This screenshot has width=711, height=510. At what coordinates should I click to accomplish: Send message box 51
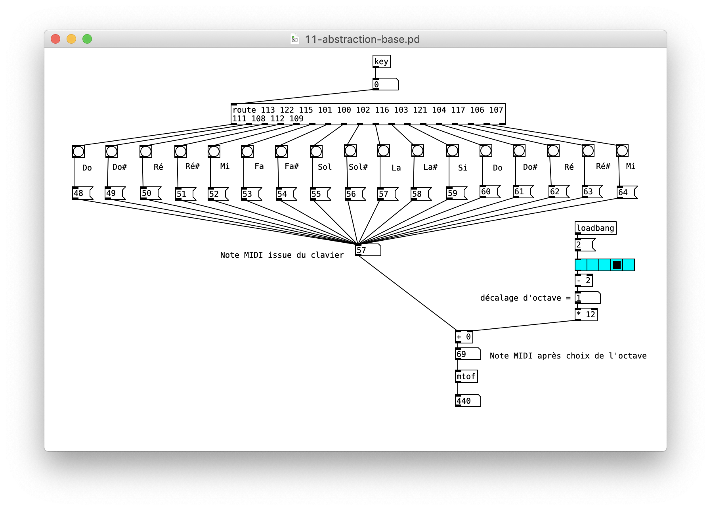[186, 194]
